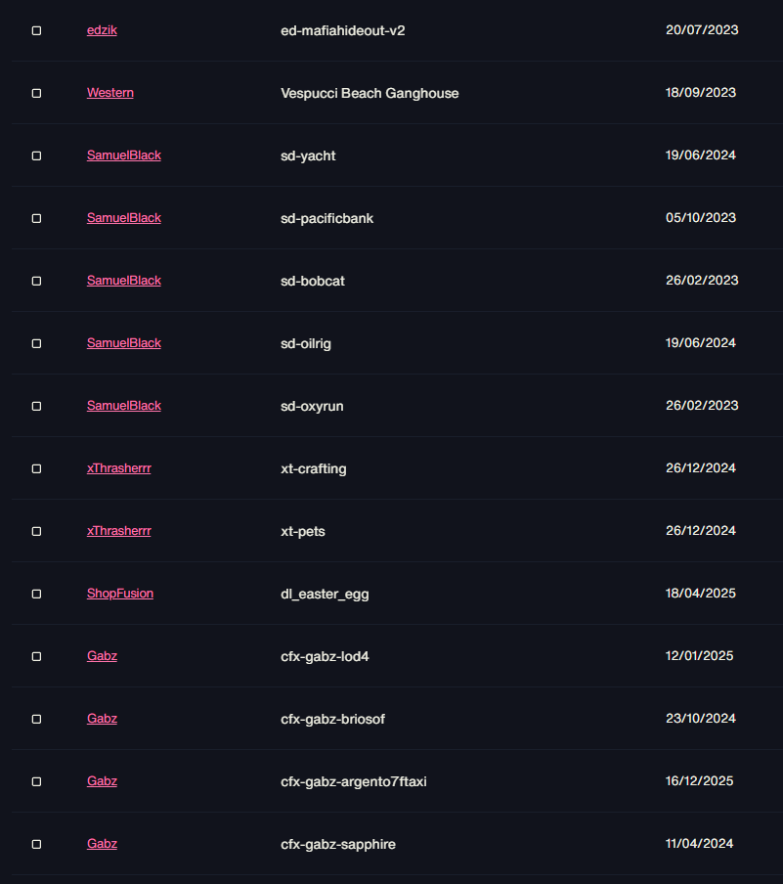Tick the checkbox next to cfx-gabz-sapphire

[x=36, y=844]
